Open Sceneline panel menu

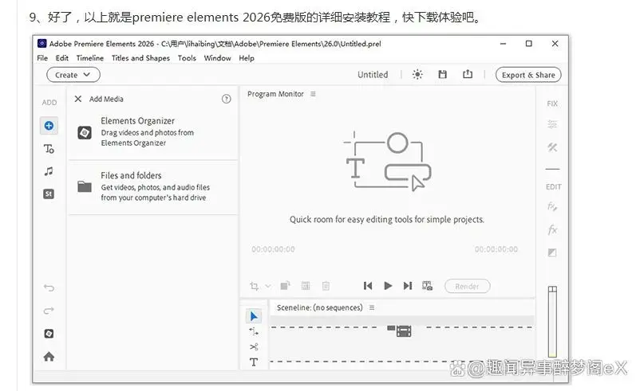click(x=372, y=307)
